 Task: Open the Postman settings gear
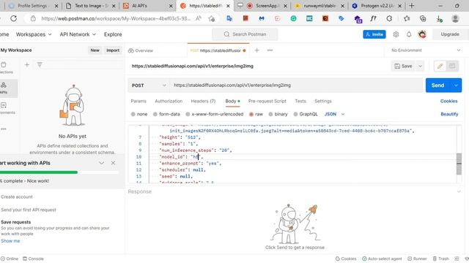click(396, 34)
